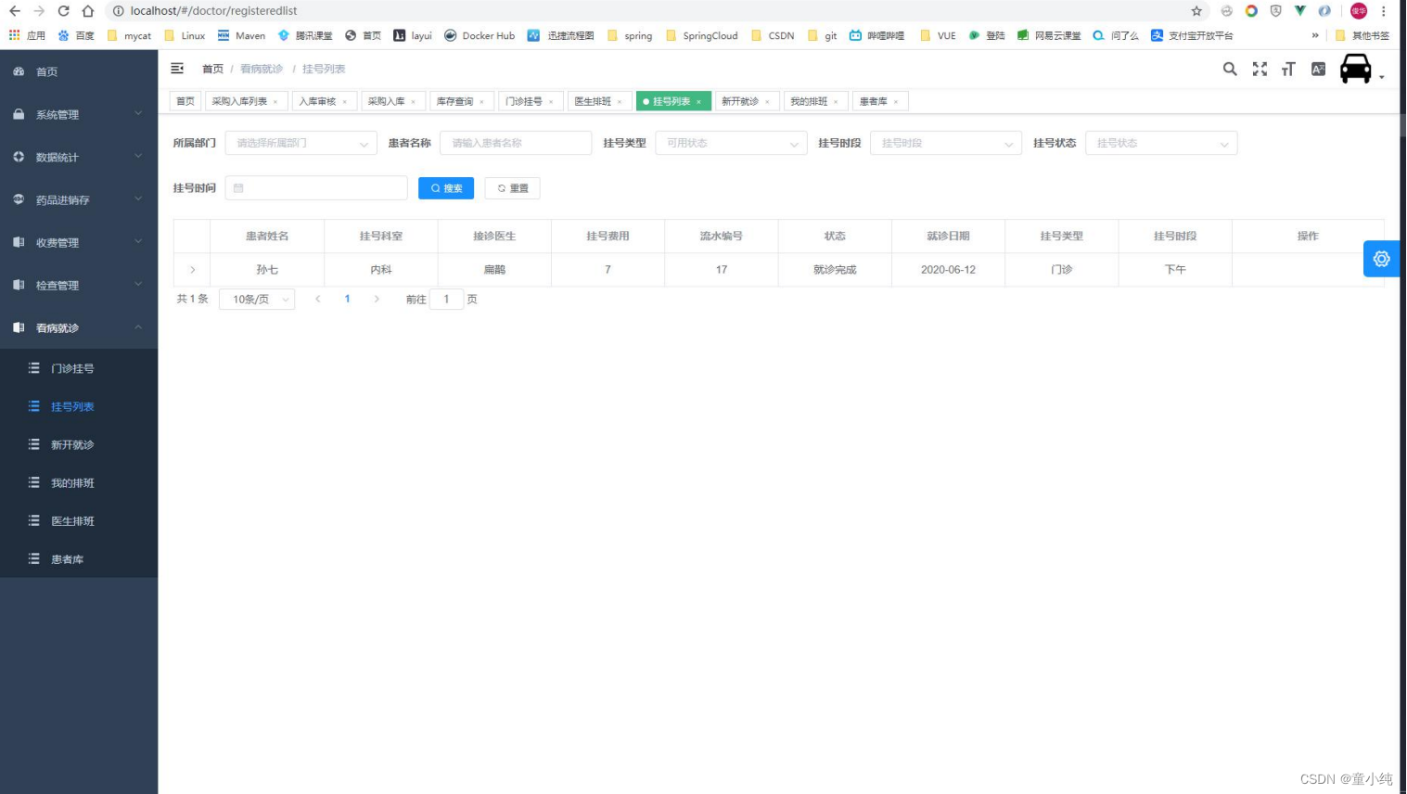Open the language switch icon in header
The height and width of the screenshot is (794, 1407).
1318,69
